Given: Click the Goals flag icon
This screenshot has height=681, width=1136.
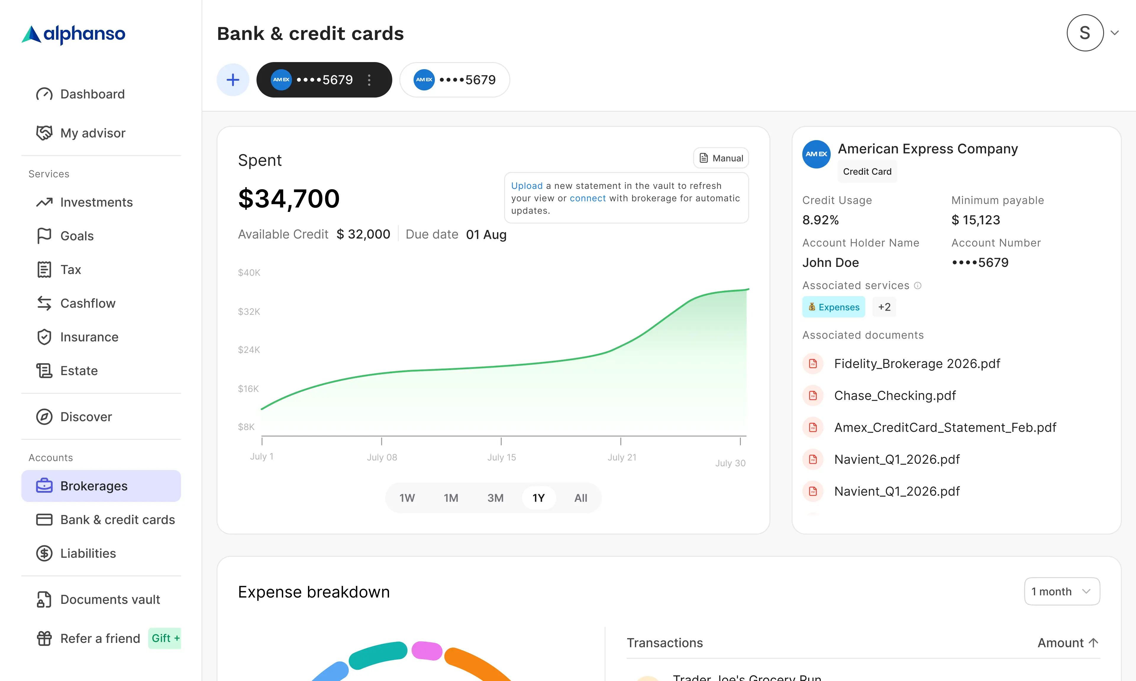Looking at the screenshot, I should coord(44,236).
